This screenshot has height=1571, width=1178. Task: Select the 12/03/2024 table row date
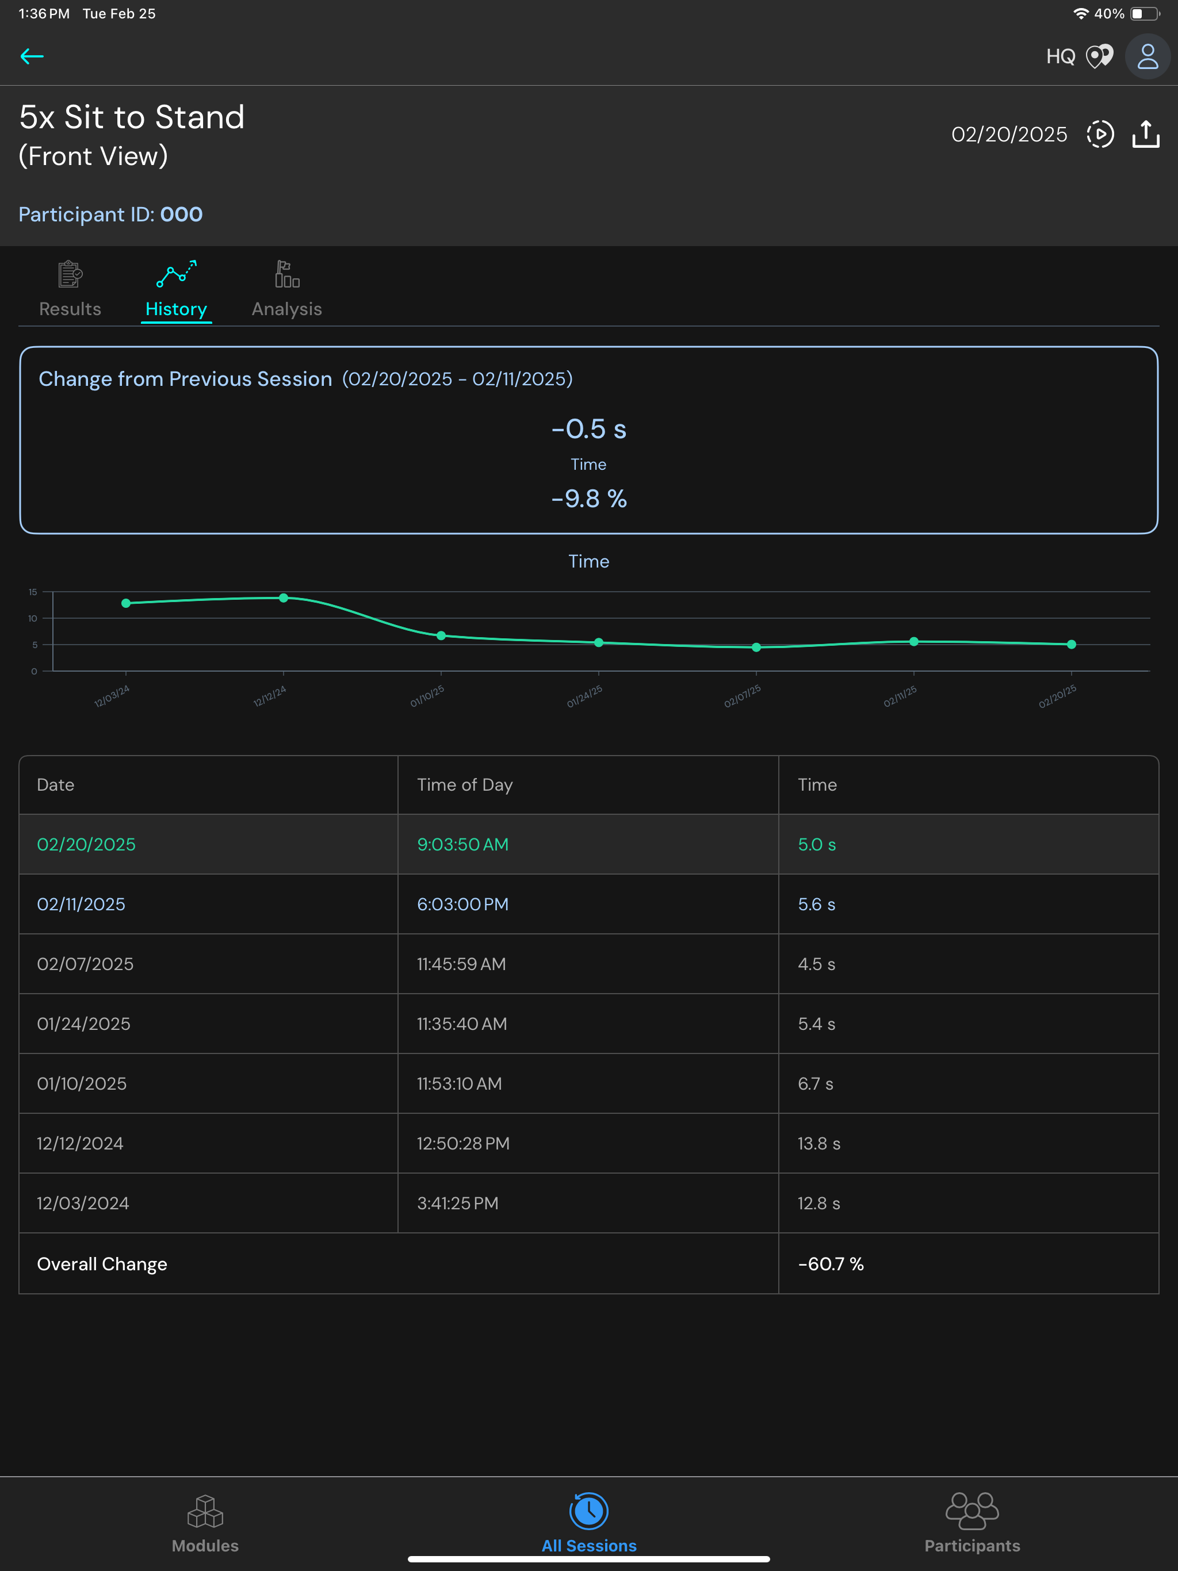[83, 1203]
